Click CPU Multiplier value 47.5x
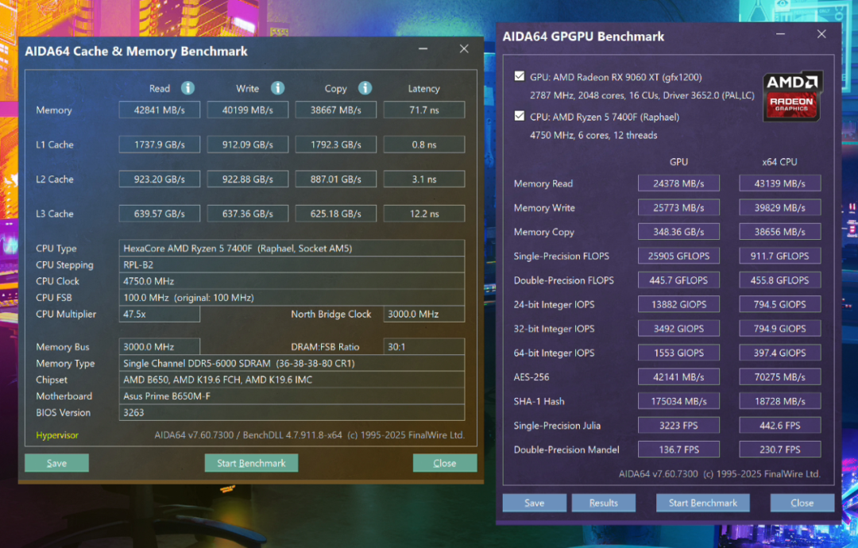The height and width of the screenshot is (548, 858). (159, 314)
